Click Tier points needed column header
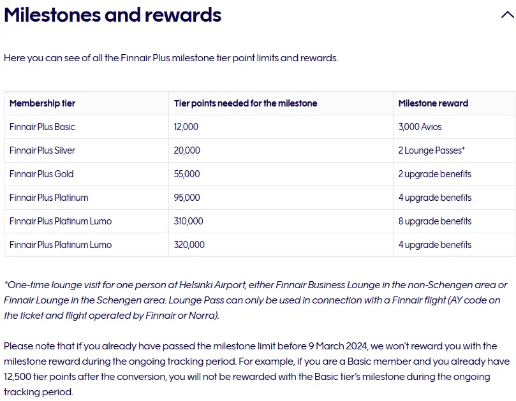The width and height of the screenshot is (516, 401). (x=245, y=103)
